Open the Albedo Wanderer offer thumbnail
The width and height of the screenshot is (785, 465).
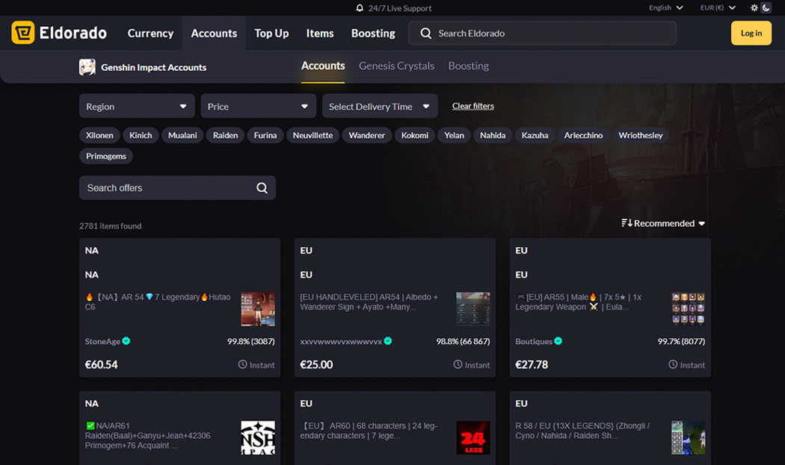tap(473, 309)
